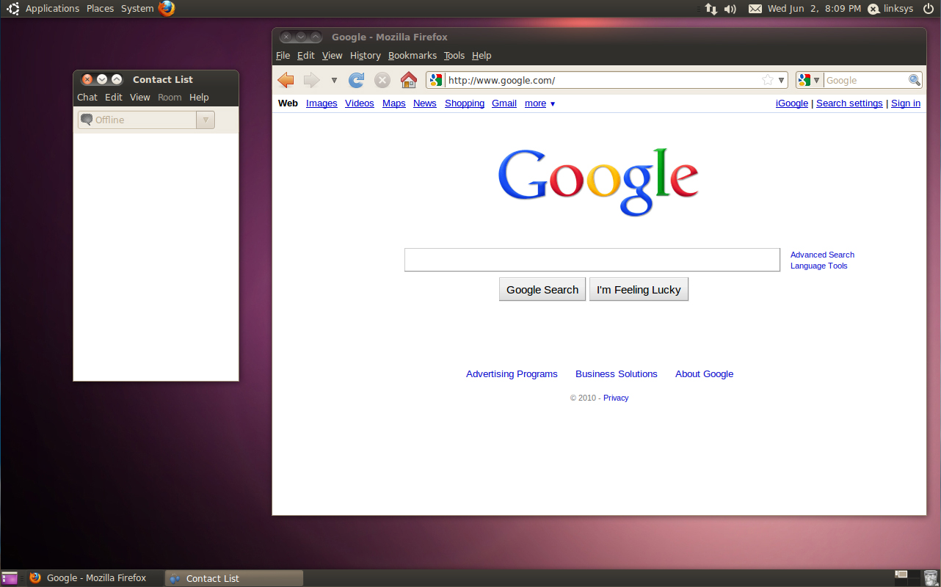Screen dimensions: 941x587
Task: Click the Advertising Programs link
Action: pyautogui.click(x=512, y=374)
